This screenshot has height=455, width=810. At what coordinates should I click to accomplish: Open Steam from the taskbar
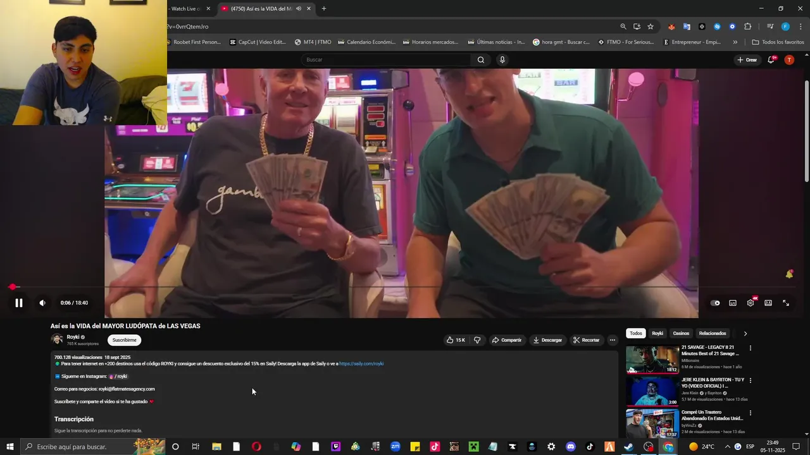(x=628, y=447)
